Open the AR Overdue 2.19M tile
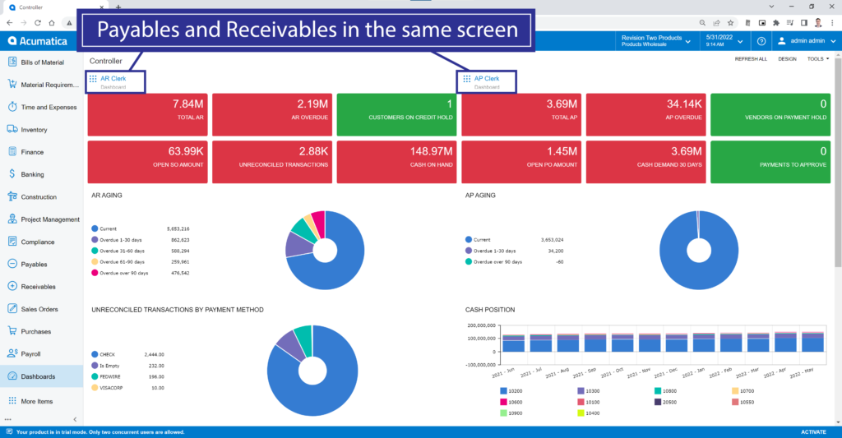 pyautogui.click(x=272, y=115)
